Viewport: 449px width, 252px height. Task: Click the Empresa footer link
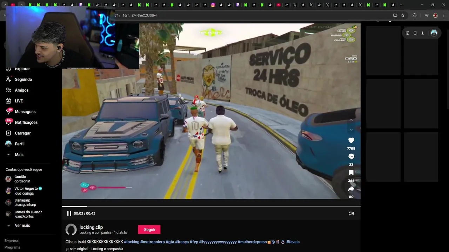[x=12, y=241]
